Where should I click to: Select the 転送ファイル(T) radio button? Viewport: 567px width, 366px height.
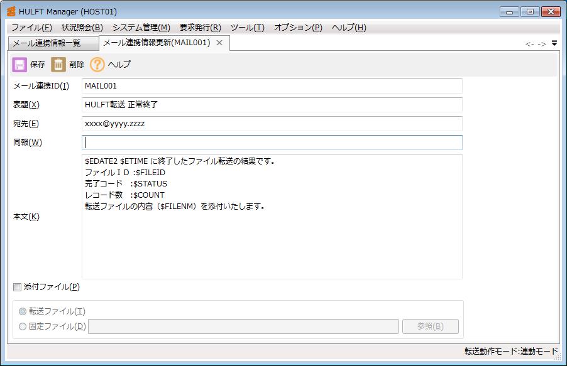pos(23,311)
